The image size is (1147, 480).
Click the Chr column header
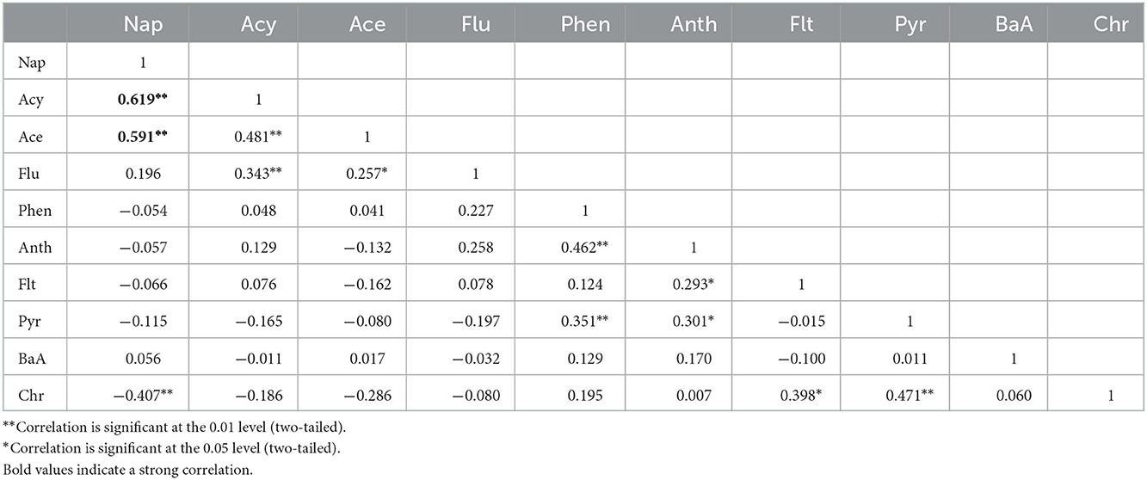[x=1111, y=24]
